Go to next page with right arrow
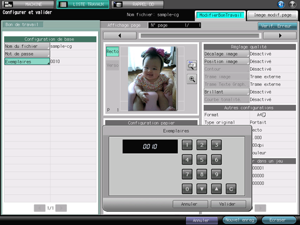300x225 pixels. click(x=280, y=35)
